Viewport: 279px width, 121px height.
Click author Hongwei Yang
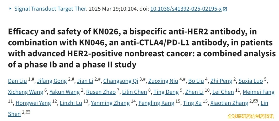point(33,103)
